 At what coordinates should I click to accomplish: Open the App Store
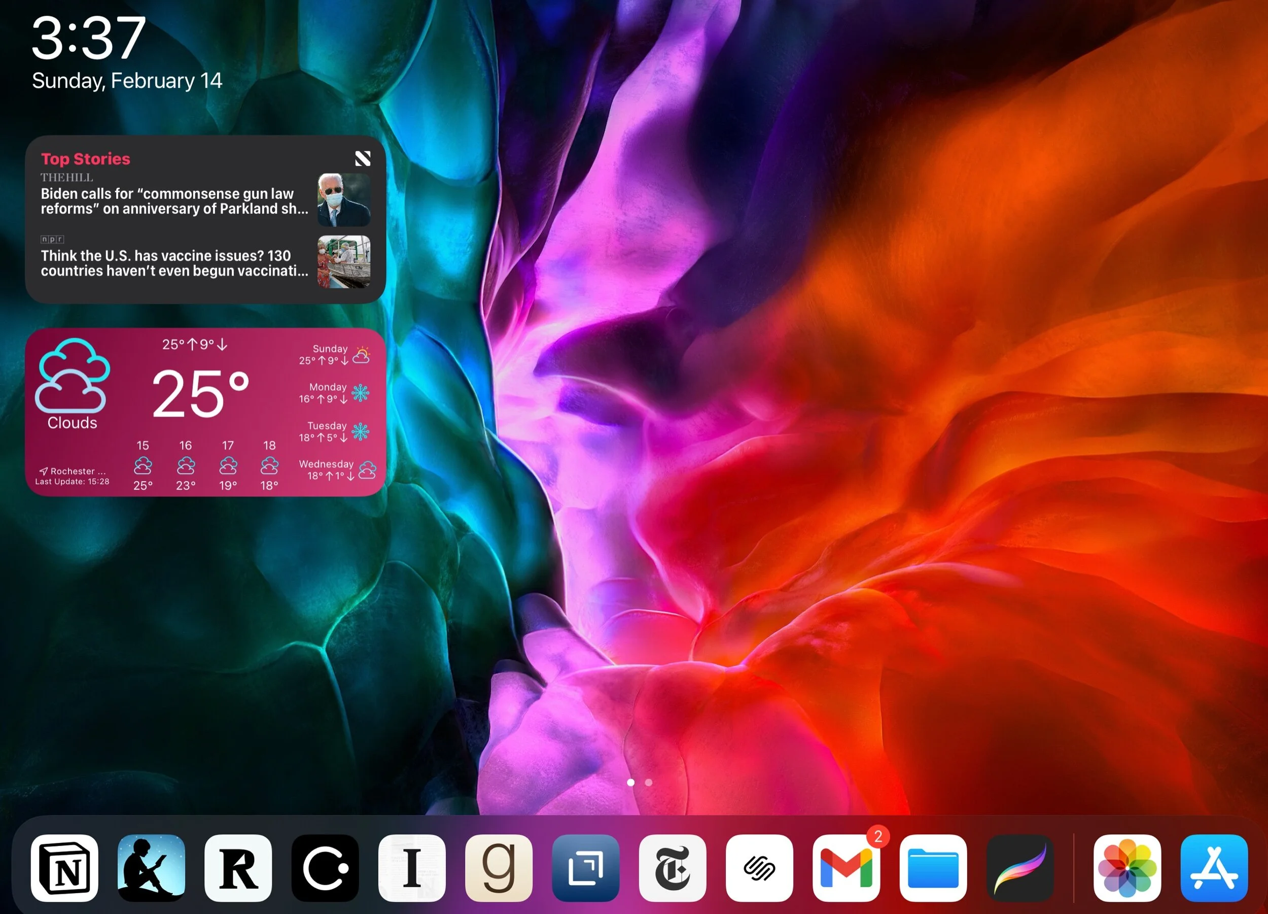coord(1214,868)
